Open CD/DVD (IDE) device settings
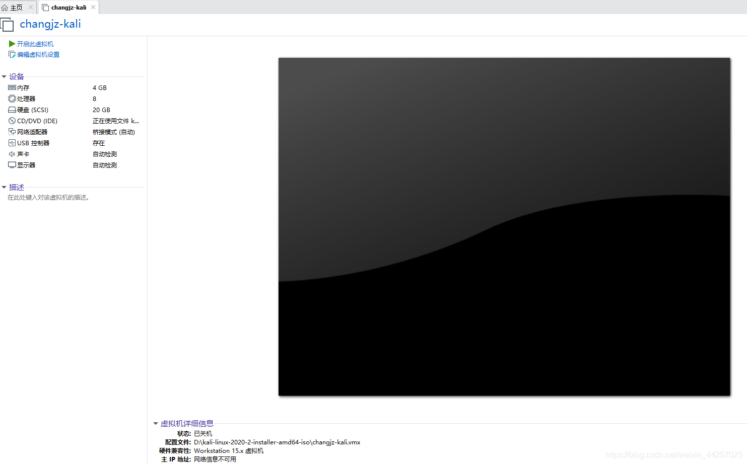 point(37,121)
